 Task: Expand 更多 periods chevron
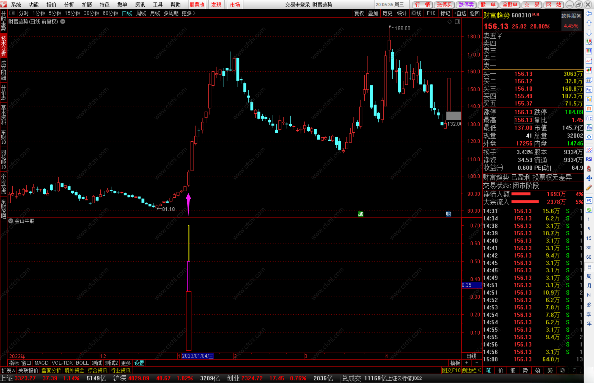(x=194, y=13)
